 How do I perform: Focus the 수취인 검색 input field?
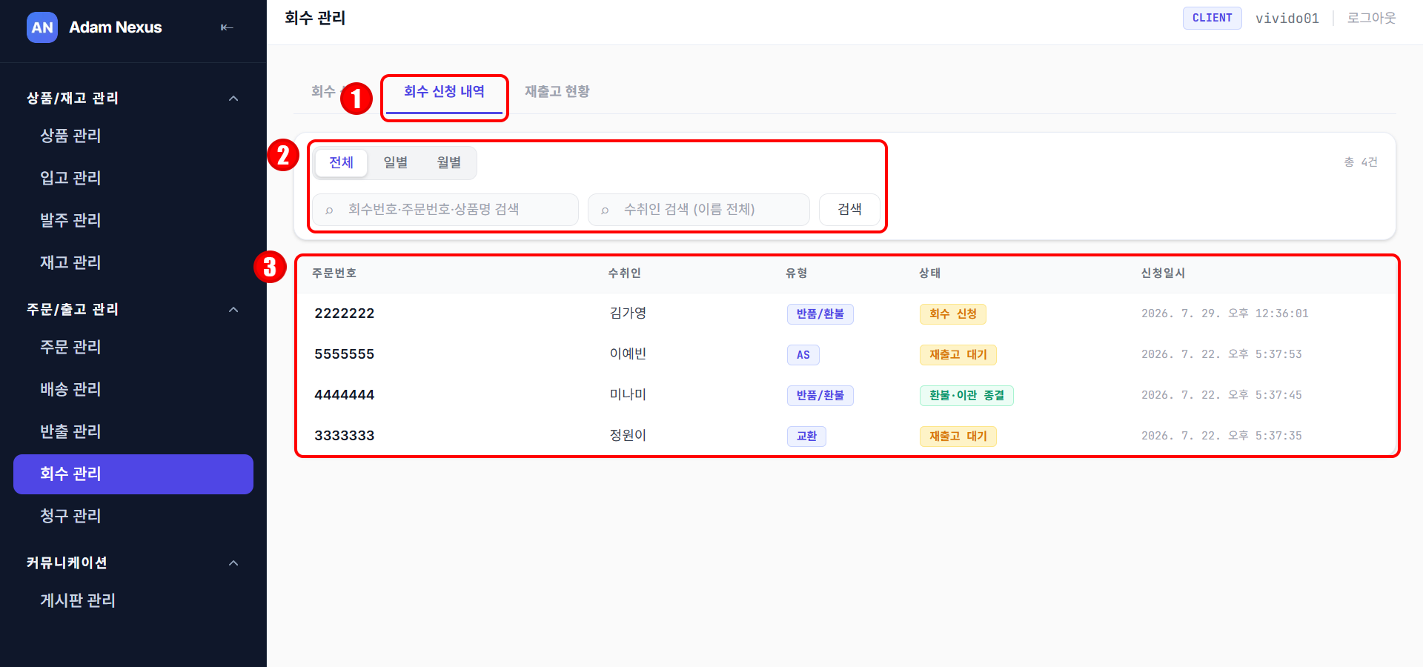click(x=699, y=210)
